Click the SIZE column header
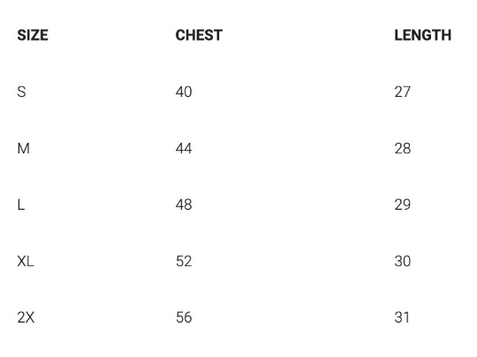The height and width of the screenshot is (357, 477). coord(33,35)
